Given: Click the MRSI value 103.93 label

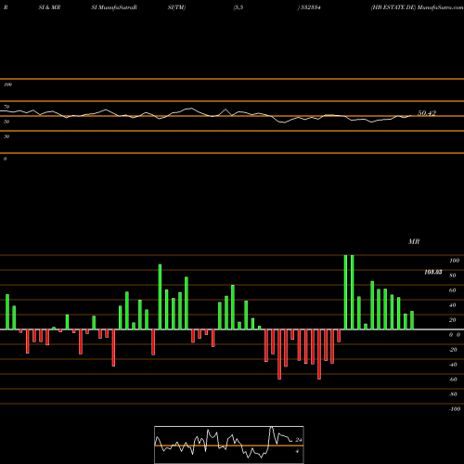Looking at the screenshot, I should coord(433,272).
